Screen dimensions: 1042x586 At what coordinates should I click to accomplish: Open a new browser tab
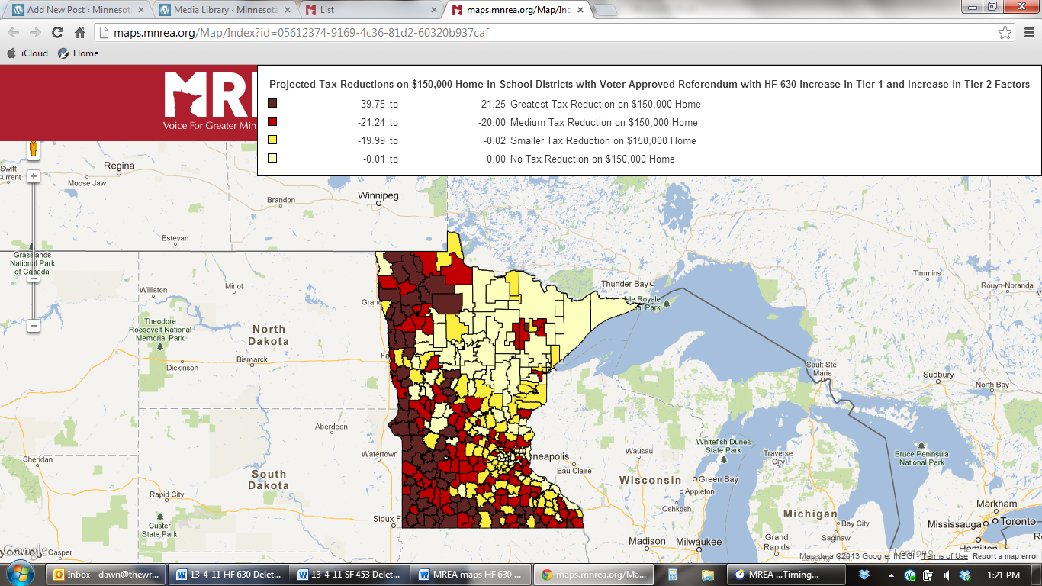[x=605, y=10]
